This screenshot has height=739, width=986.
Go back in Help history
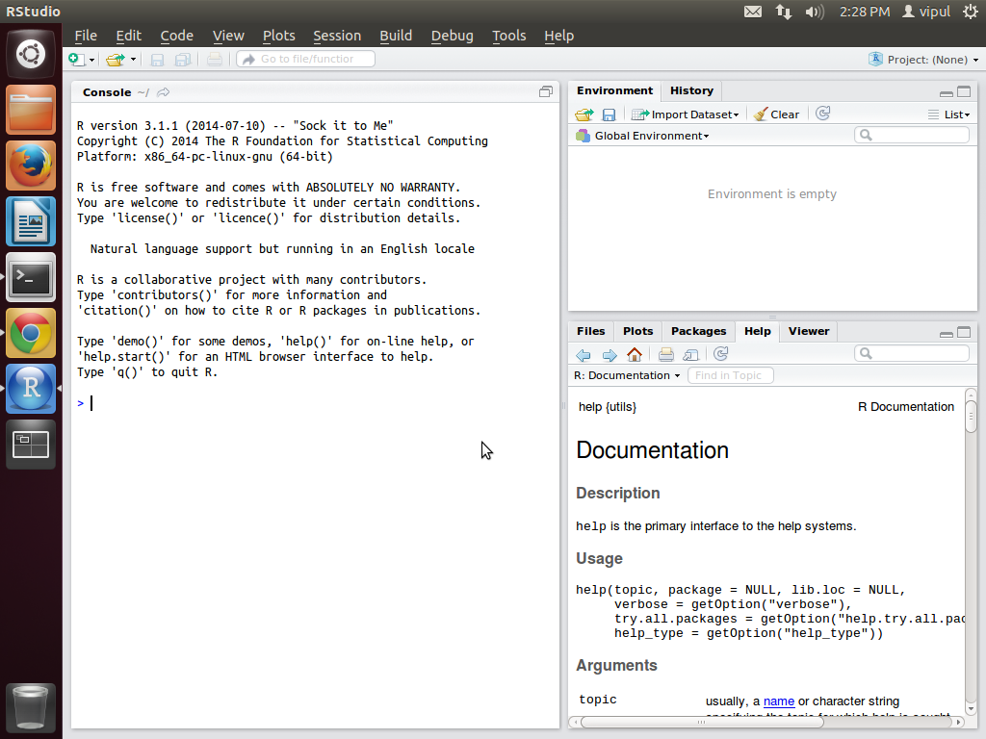pos(583,355)
